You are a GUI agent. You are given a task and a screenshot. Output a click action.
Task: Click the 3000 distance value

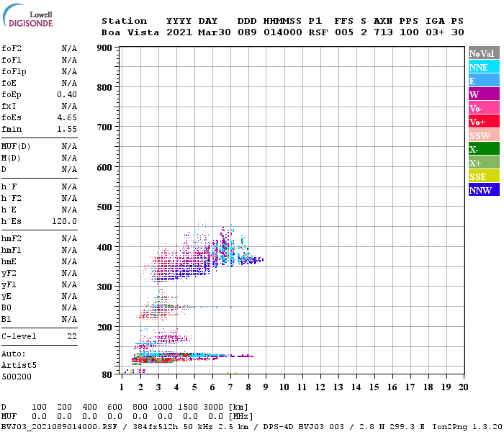(213, 408)
